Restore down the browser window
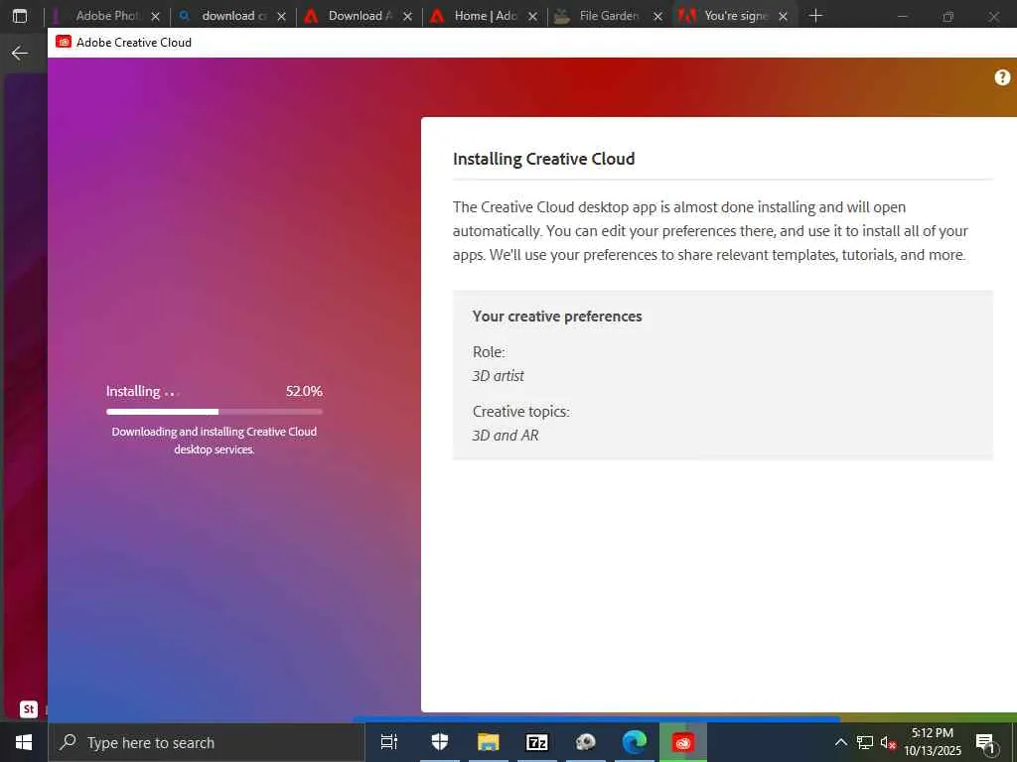The width and height of the screenshot is (1017, 762). pos(948,16)
